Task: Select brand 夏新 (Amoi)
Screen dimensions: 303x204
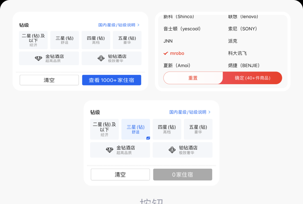Action: pyautogui.click(x=177, y=65)
